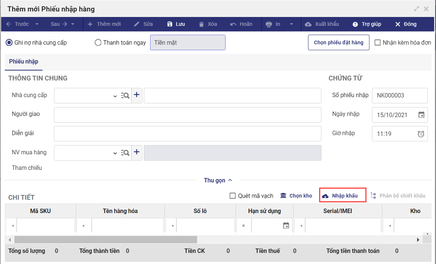The image size is (436, 264).
Task: Click Chọn kho warehouse button
Action: pyautogui.click(x=296, y=196)
